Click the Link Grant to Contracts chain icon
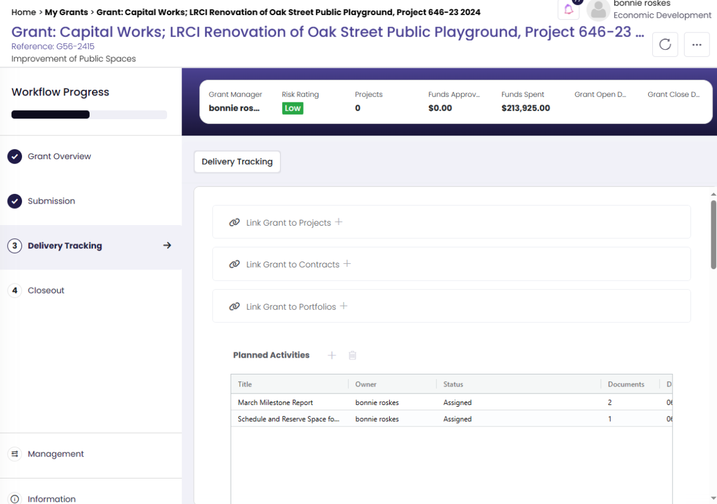717x504 pixels. click(234, 264)
